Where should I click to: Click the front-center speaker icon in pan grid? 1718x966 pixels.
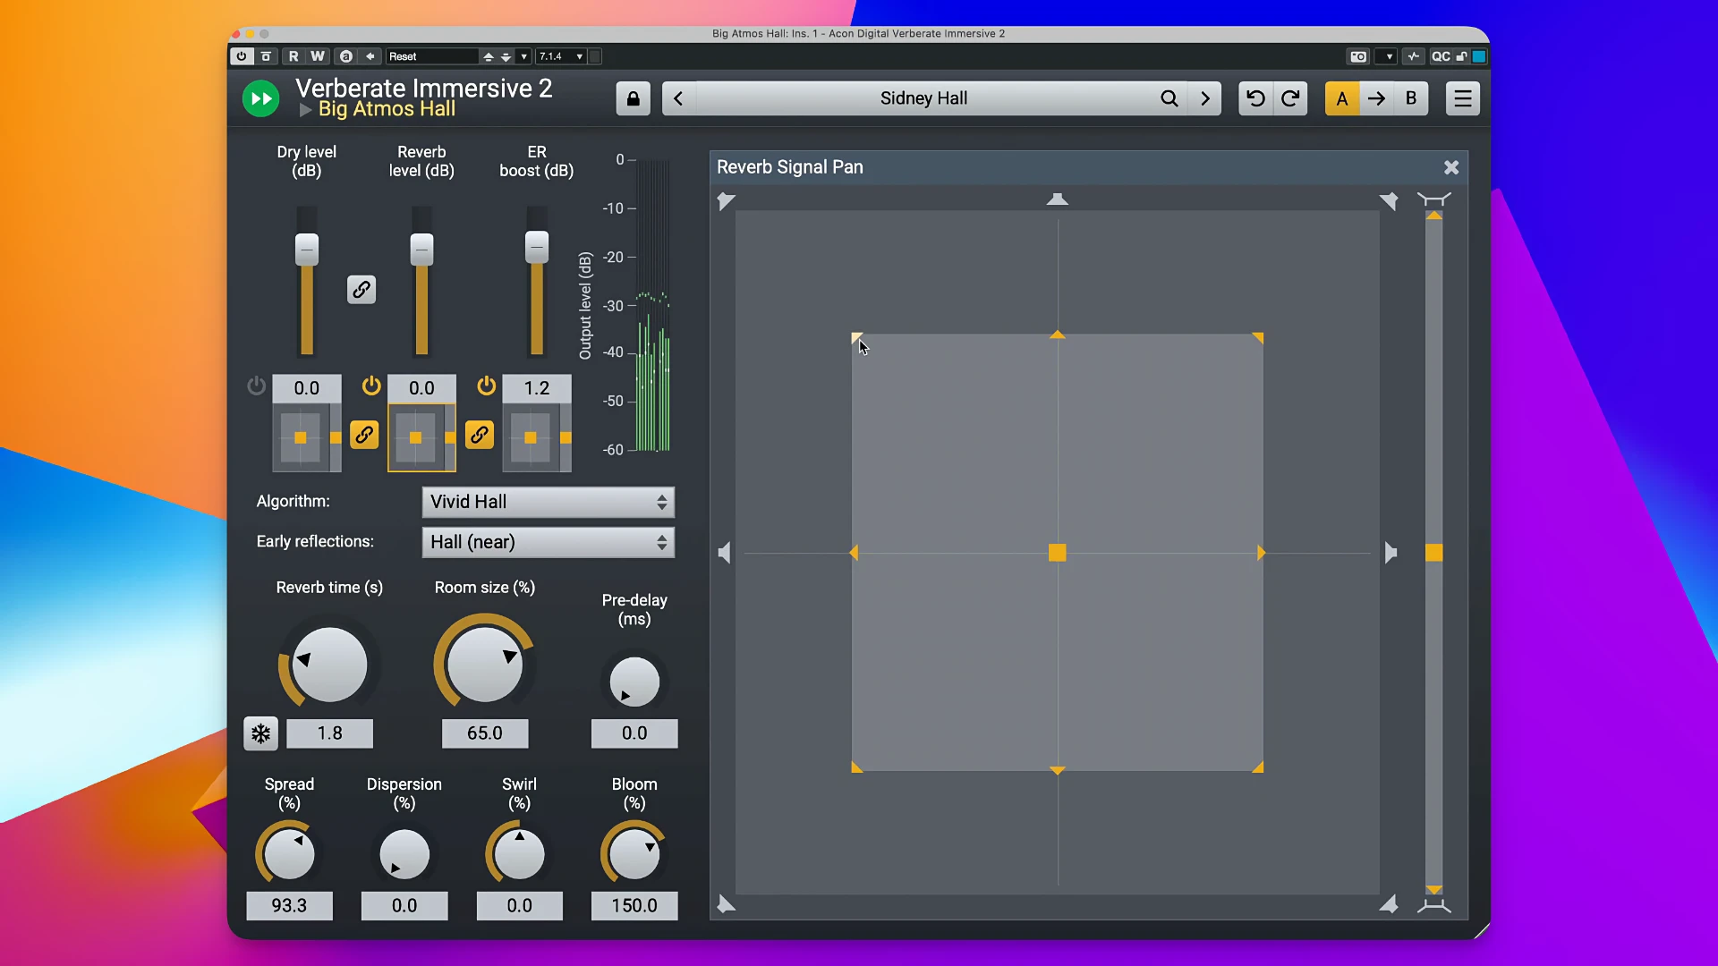pyautogui.click(x=1058, y=199)
